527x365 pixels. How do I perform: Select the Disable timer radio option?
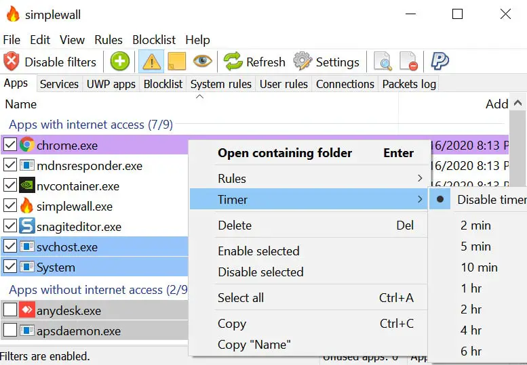coord(478,199)
